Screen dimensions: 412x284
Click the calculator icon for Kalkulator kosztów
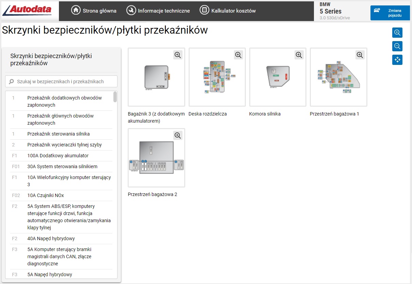tap(204, 10)
